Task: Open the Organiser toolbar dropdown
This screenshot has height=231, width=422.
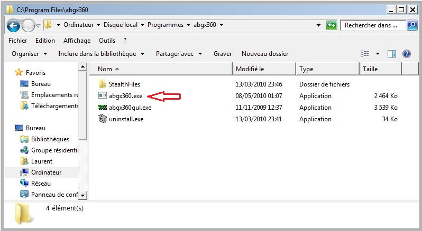Action: click(x=29, y=54)
